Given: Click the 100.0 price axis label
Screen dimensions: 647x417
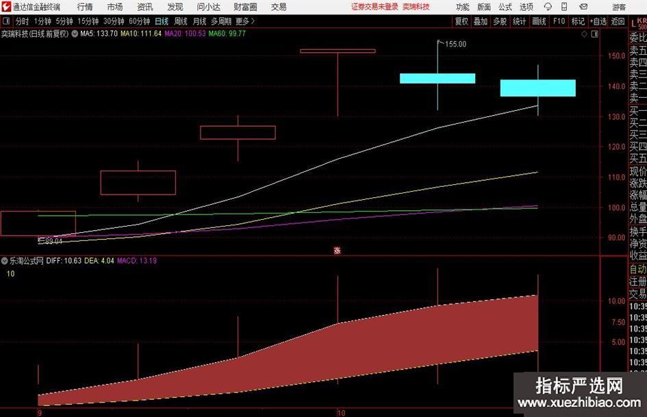Looking at the screenshot, I should (616, 207).
